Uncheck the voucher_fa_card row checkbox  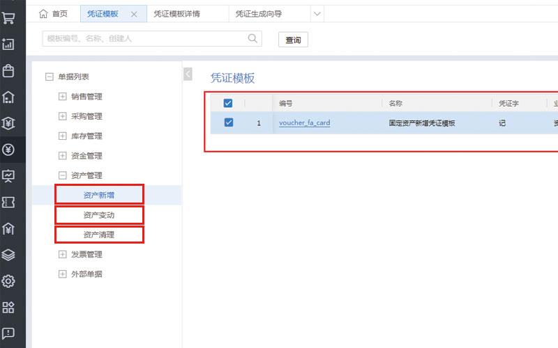tap(228, 122)
